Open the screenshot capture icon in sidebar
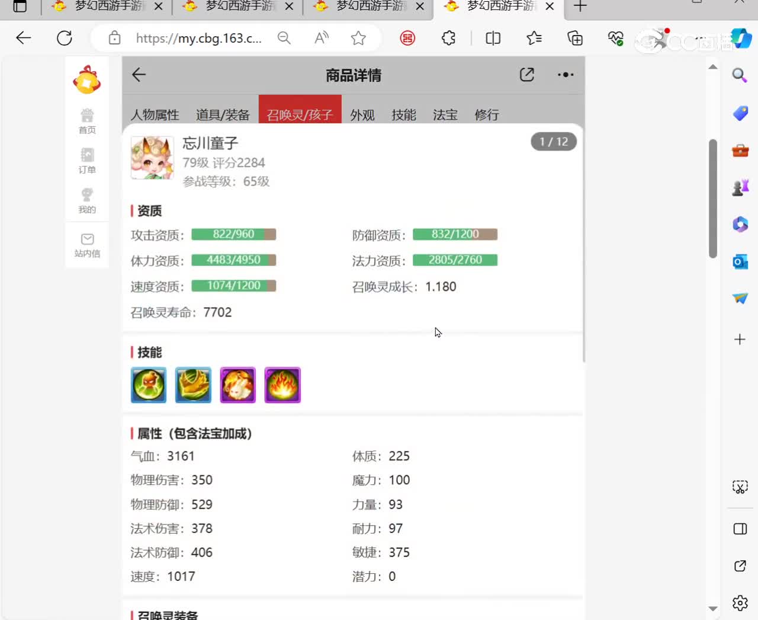The image size is (758, 620). tap(740, 487)
